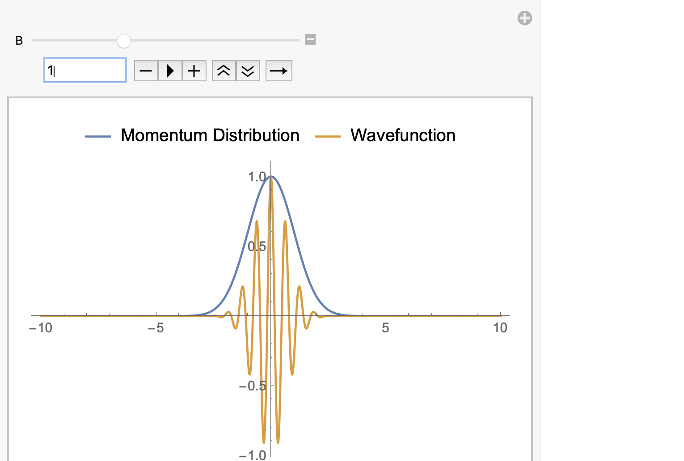The image size is (684, 461).
Task: Click the blue legend line swatch
Action: click(98, 136)
